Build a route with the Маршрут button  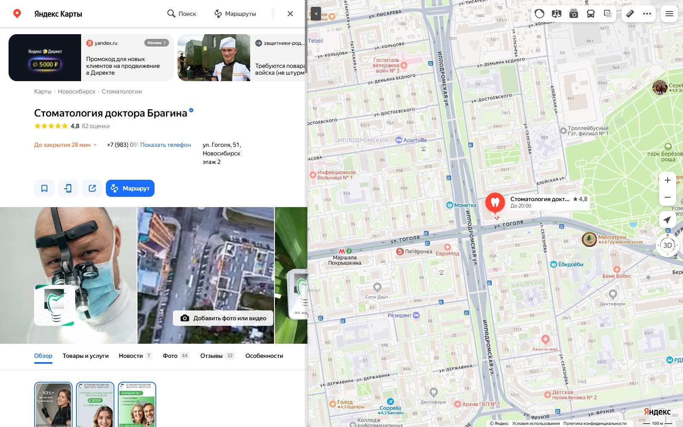(130, 188)
